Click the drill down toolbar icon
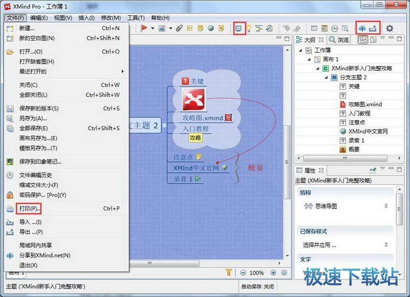This screenshot has height=297, width=410. (286, 28)
